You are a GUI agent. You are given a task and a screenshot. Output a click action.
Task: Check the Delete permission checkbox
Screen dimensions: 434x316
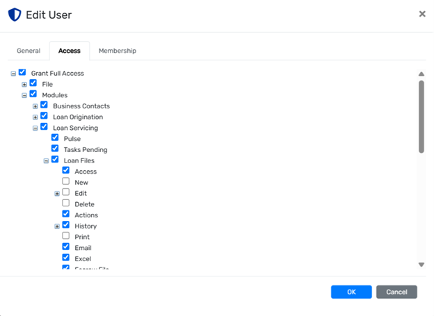(x=66, y=203)
